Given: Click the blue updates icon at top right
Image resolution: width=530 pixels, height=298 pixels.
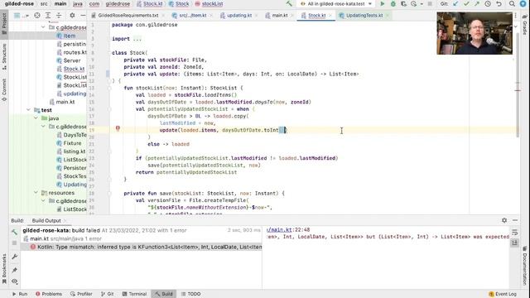Looking at the screenshot, I should click(x=523, y=3).
